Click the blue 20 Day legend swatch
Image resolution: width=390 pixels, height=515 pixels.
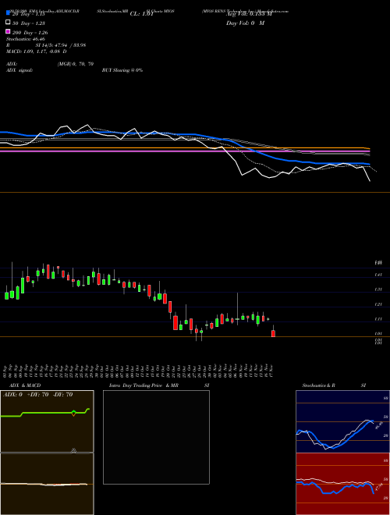pos(8,12)
